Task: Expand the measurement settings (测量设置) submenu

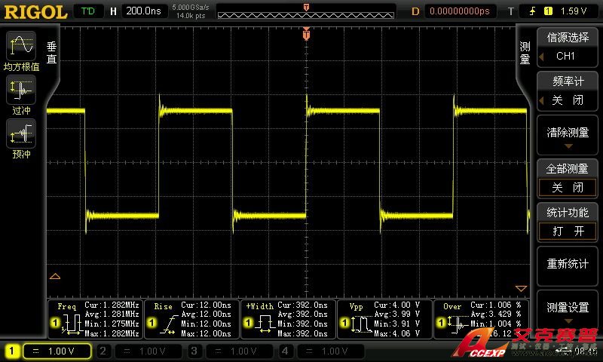Action: click(x=568, y=310)
